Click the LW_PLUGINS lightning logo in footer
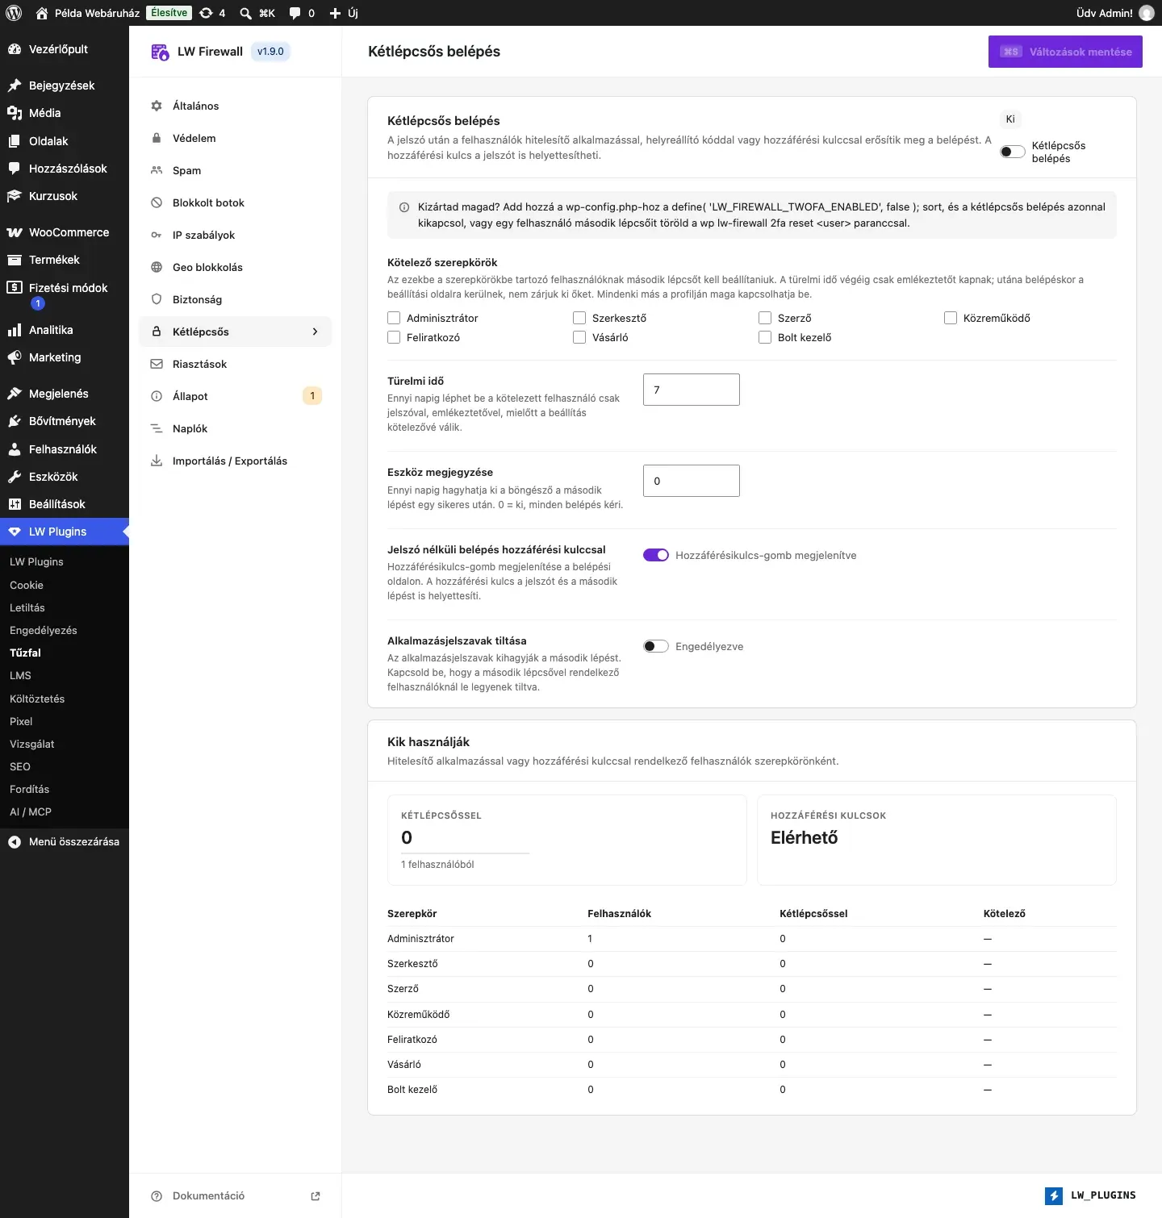1162x1218 pixels. tap(1054, 1195)
